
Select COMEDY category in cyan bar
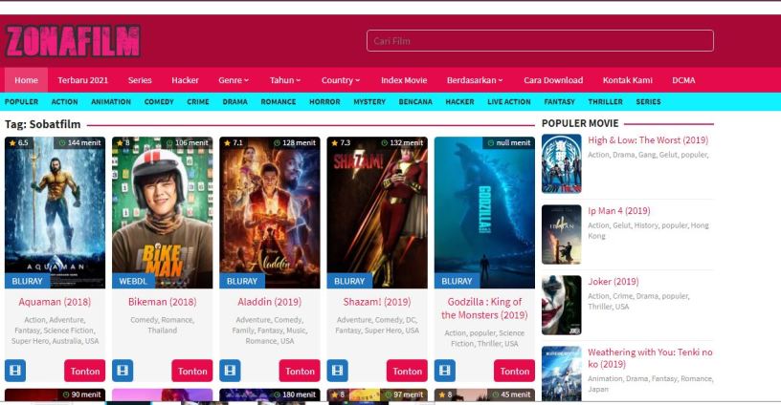159,101
